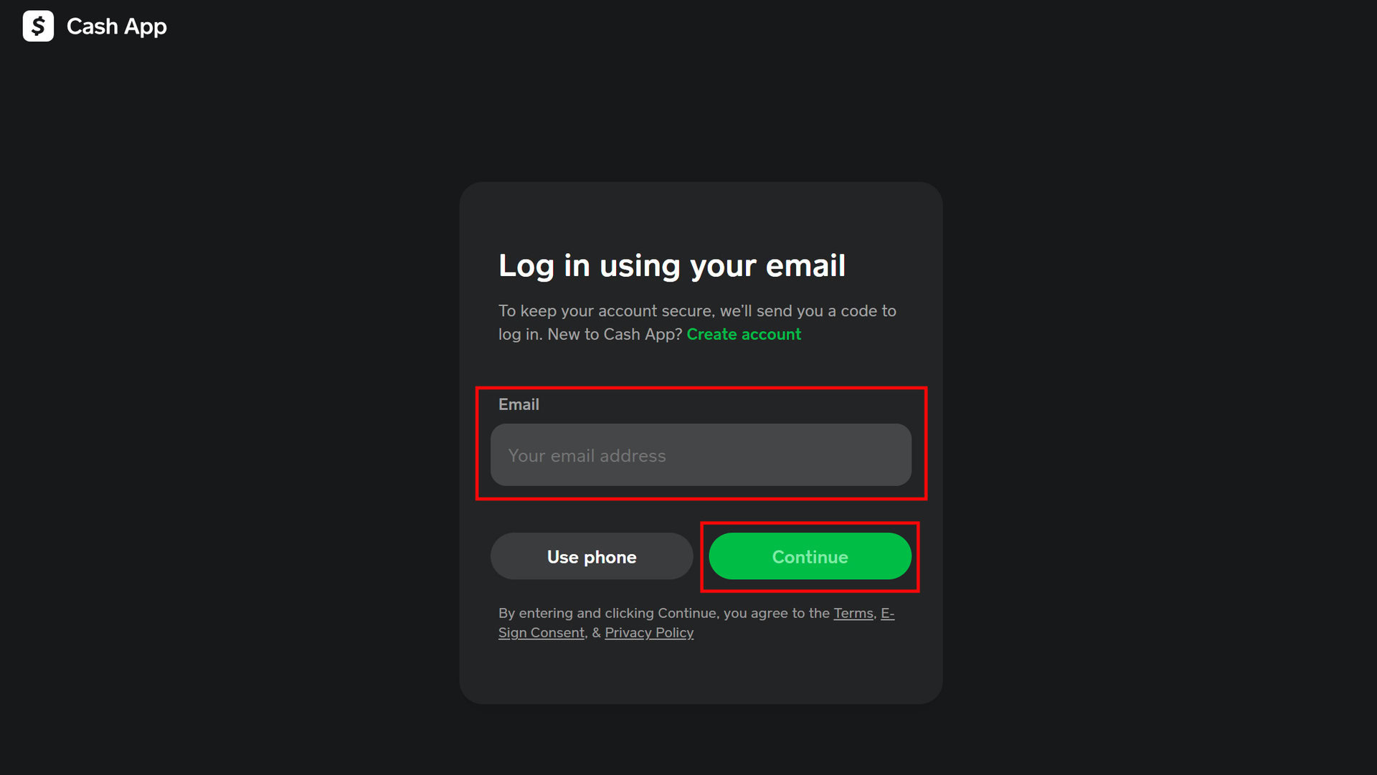View the E-Sign Consent document link
The height and width of the screenshot is (775, 1377).
tap(696, 623)
